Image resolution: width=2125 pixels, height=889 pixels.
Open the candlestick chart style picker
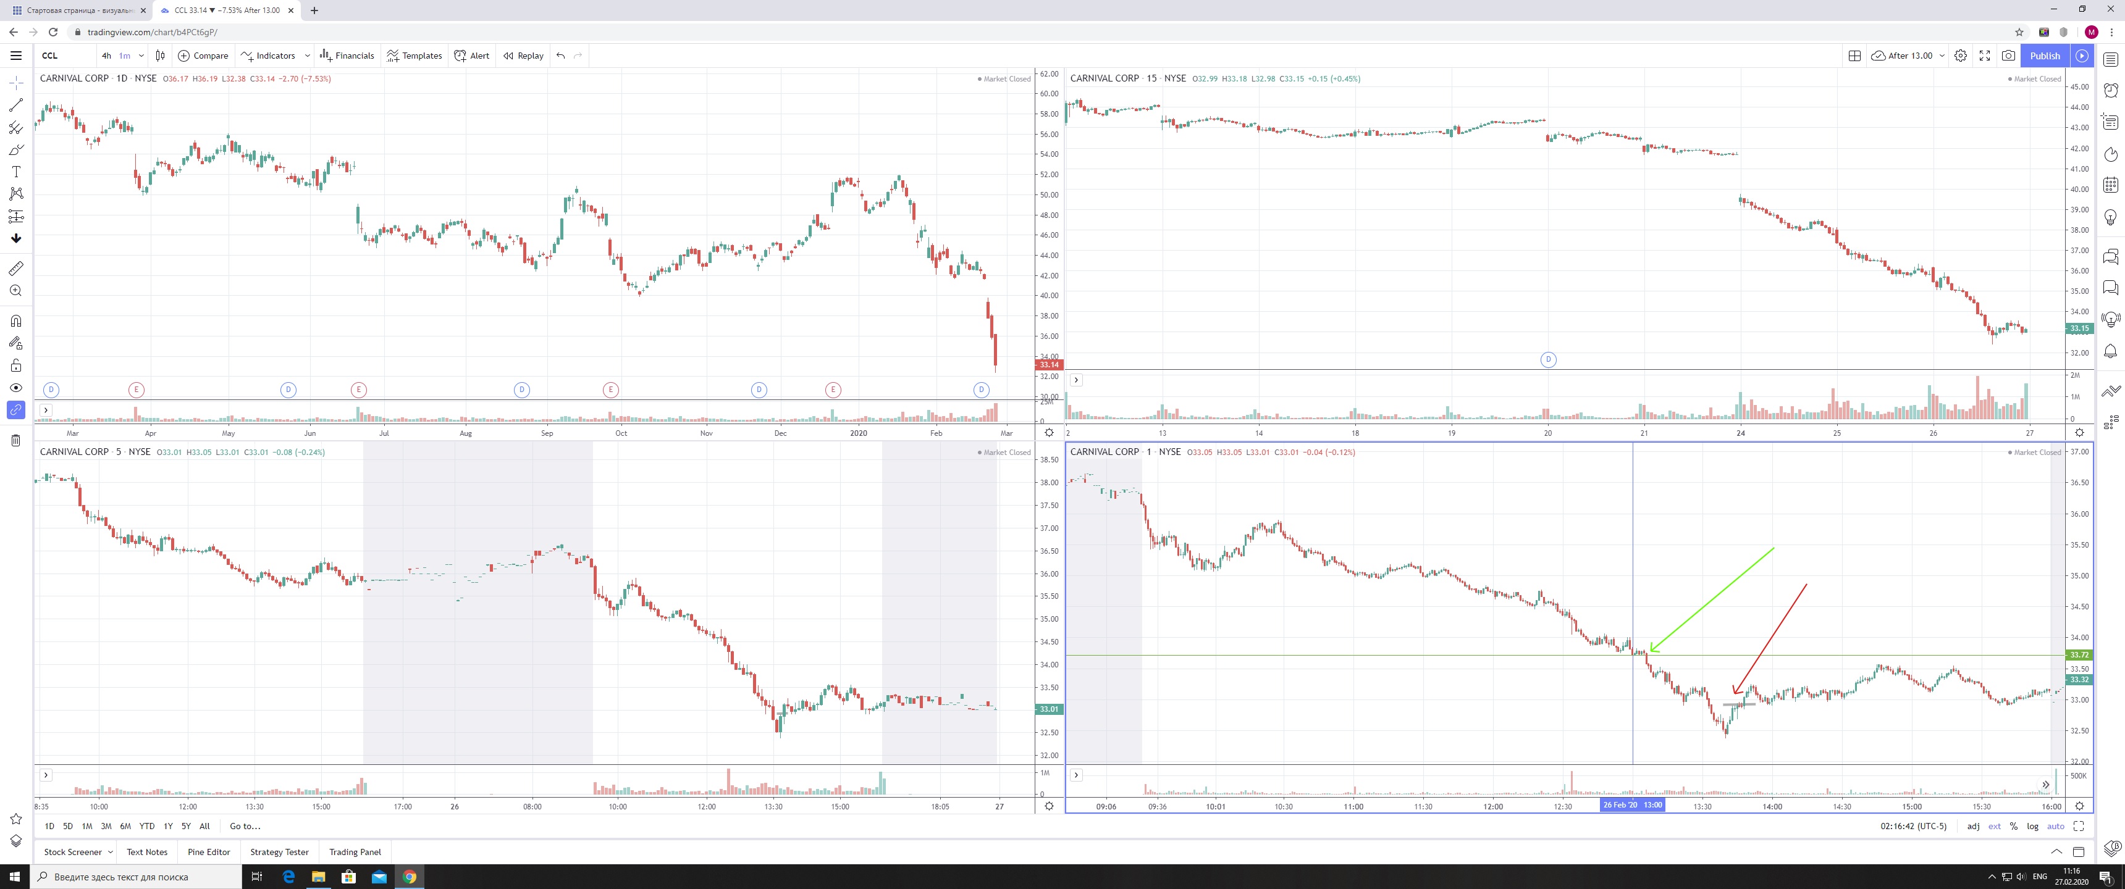[160, 55]
